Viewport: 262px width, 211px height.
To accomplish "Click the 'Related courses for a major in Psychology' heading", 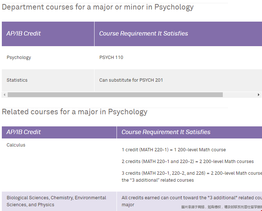I will pos(74,112).
